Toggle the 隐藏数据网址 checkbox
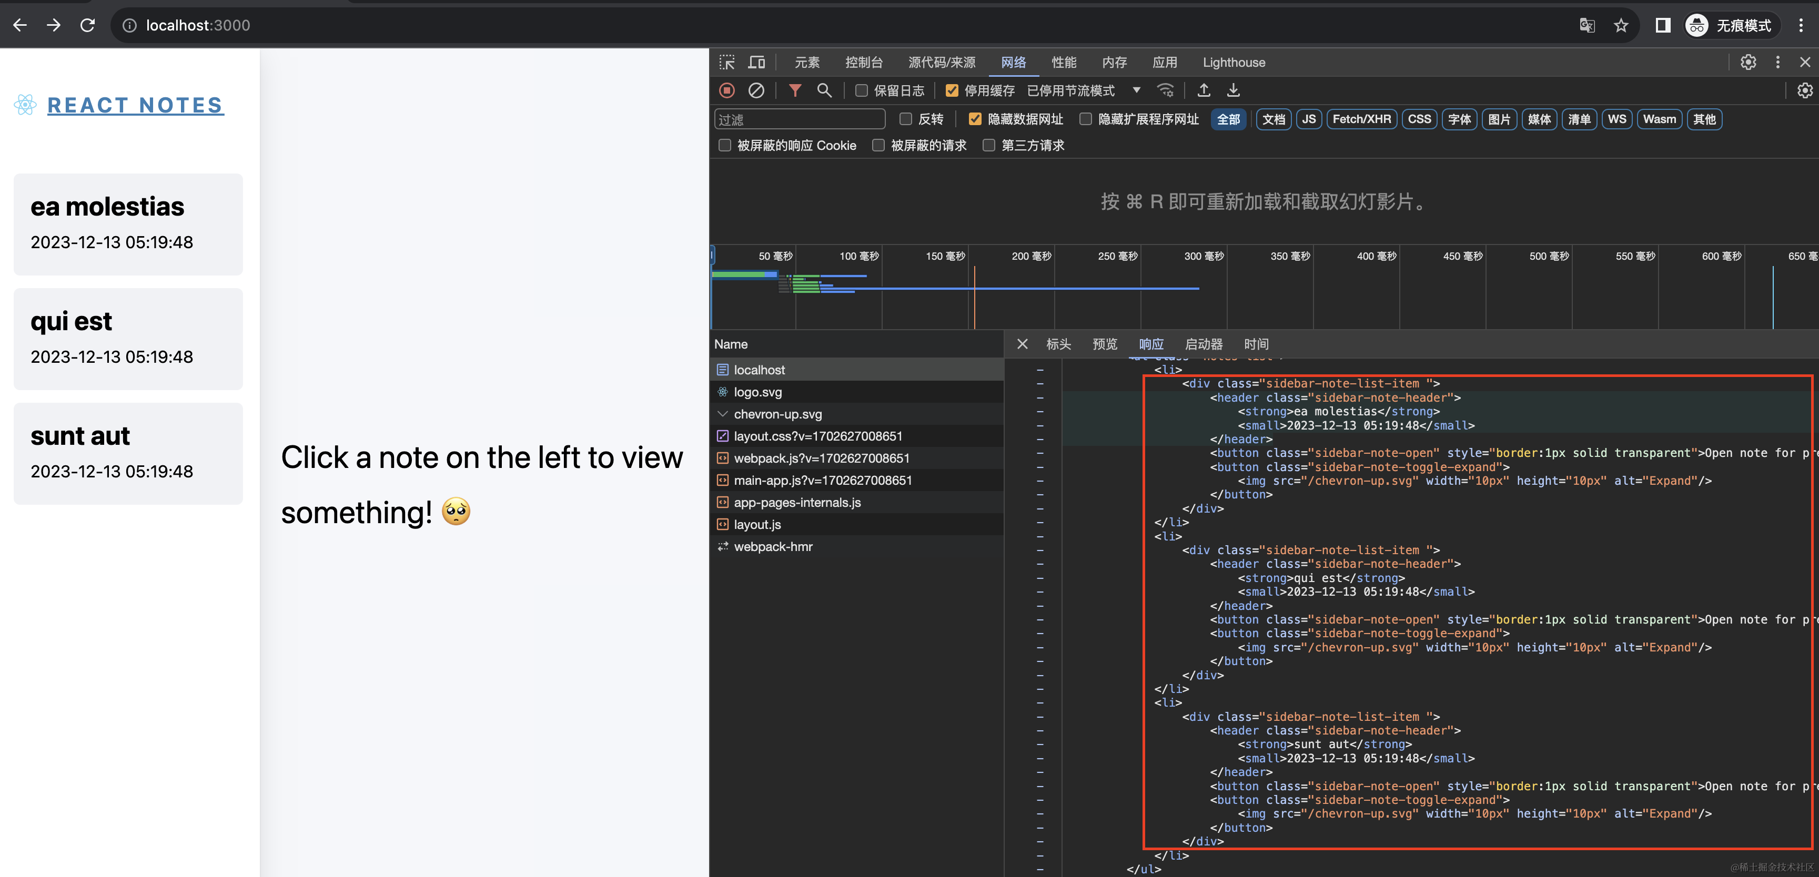Screen dimensions: 1819x877 coord(975,119)
